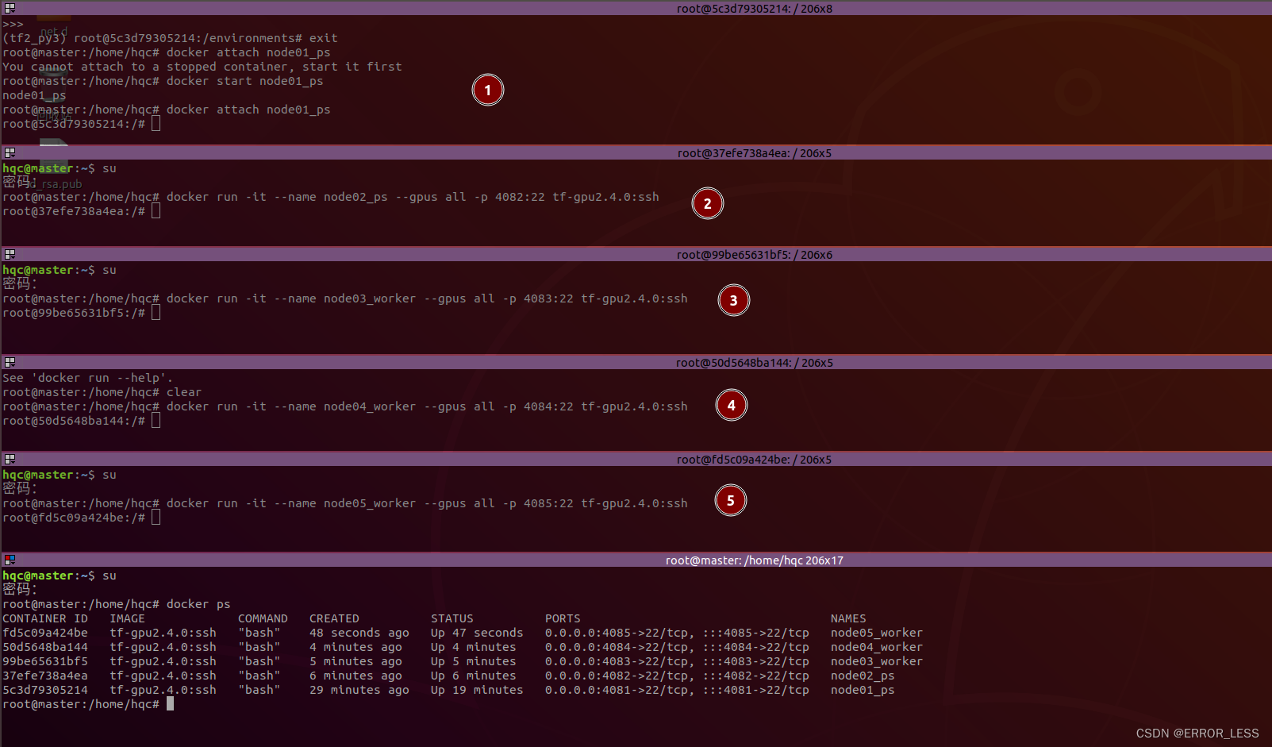Click the docker run node04_worker command line
Image resolution: width=1272 pixels, height=747 pixels.
(345, 406)
